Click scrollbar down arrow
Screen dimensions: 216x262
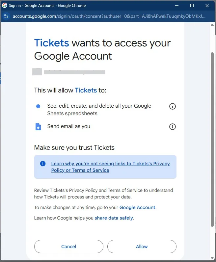(212, 258)
